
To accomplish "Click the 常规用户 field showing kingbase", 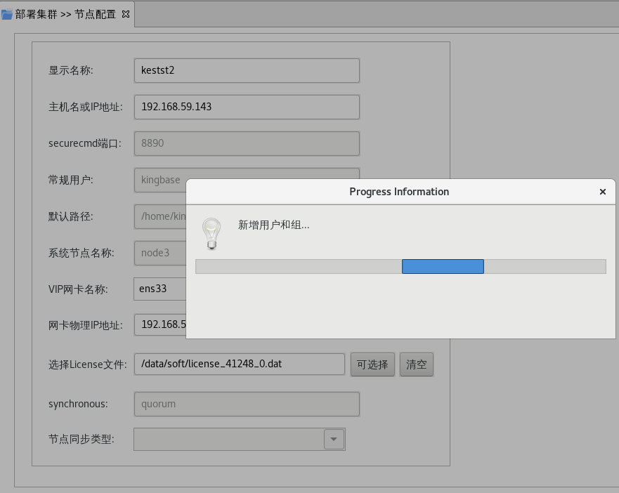I will (159, 180).
